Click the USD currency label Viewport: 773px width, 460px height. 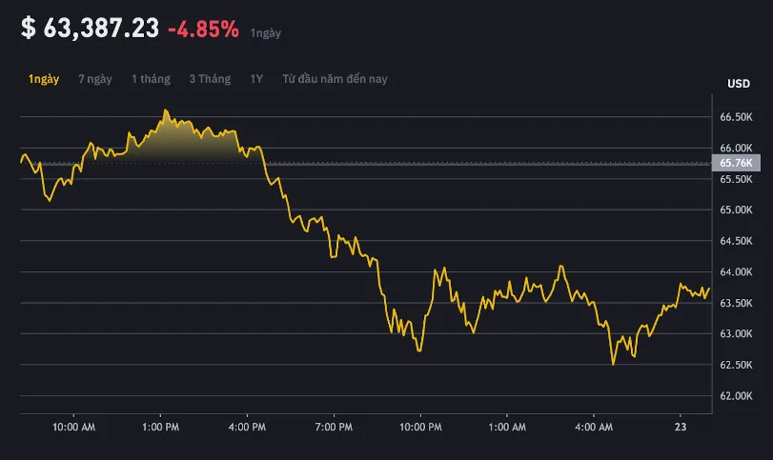[739, 84]
